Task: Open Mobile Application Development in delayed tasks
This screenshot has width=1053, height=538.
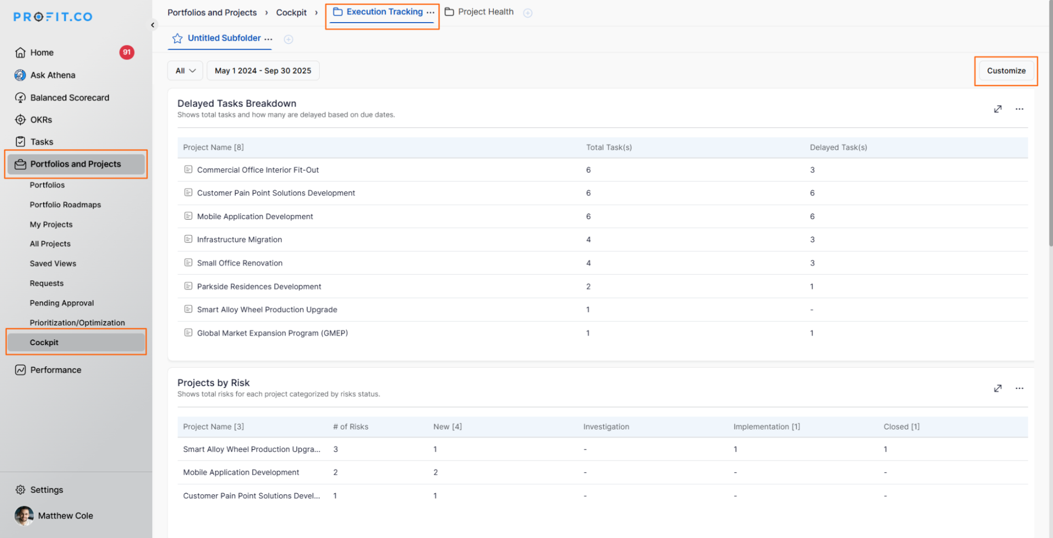Action: 255,217
